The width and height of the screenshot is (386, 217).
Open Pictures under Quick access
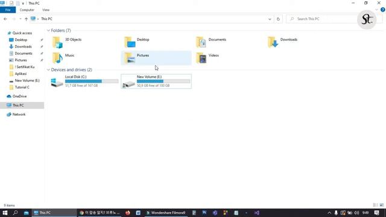coord(21,60)
